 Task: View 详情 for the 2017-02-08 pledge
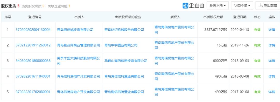tap(272, 92)
